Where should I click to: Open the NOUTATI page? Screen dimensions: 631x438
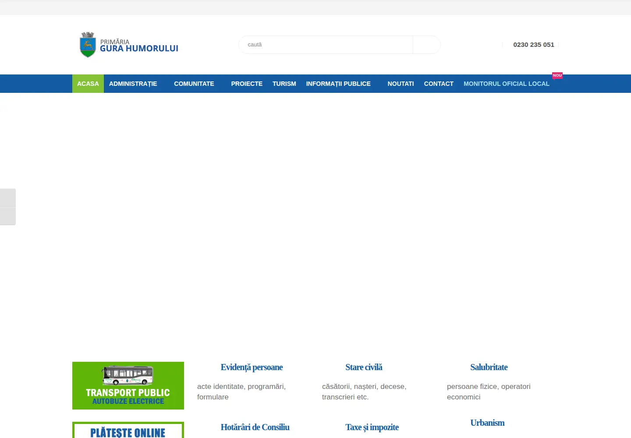401,84
